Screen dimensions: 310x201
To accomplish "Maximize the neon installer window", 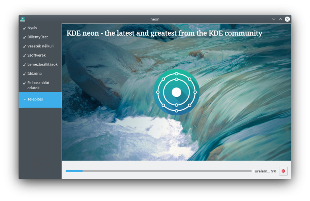I will click(x=280, y=19).
